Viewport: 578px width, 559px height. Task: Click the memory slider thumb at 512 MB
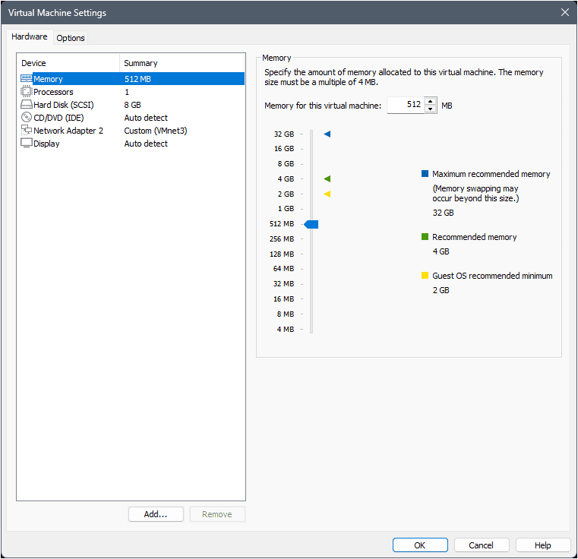click(311, 224)
